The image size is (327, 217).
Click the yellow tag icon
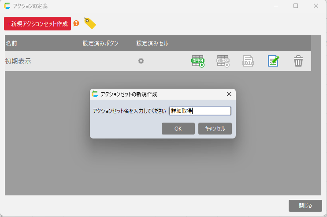coord(90,23)
